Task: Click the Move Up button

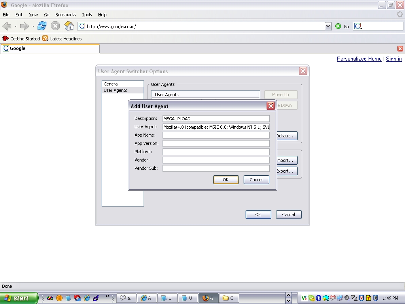Action: pos(281,95)
